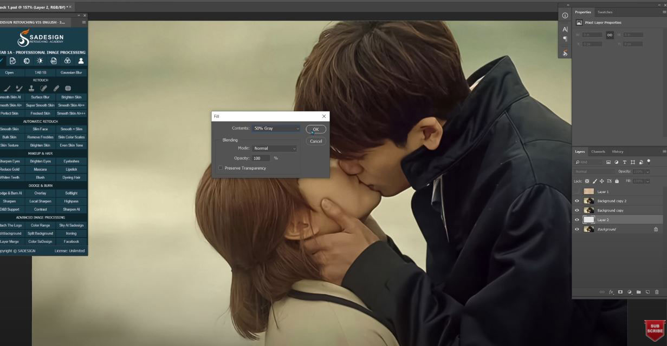This screenshot has height=346, width=667.
Task: Select the Background copy 2 layer name
Action: [x=612, y=201]
